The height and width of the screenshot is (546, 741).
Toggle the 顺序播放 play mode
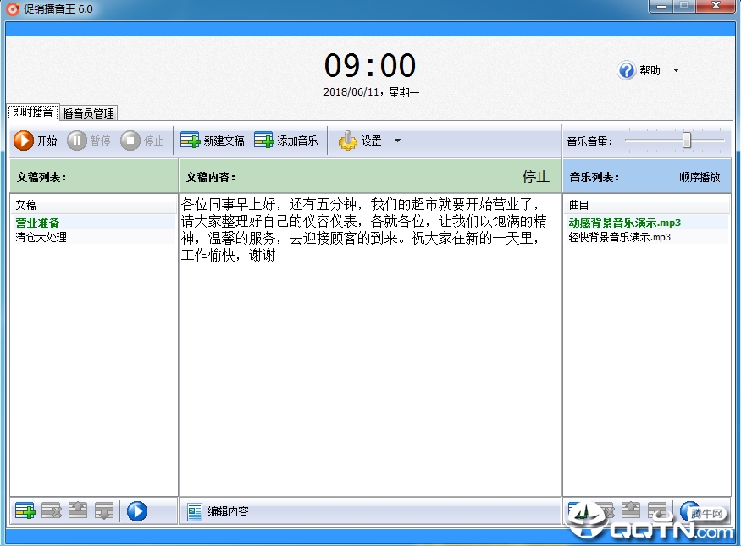tap(700, 177)
